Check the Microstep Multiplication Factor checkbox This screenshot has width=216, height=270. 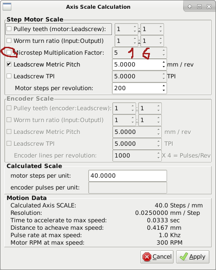[9, 53]
